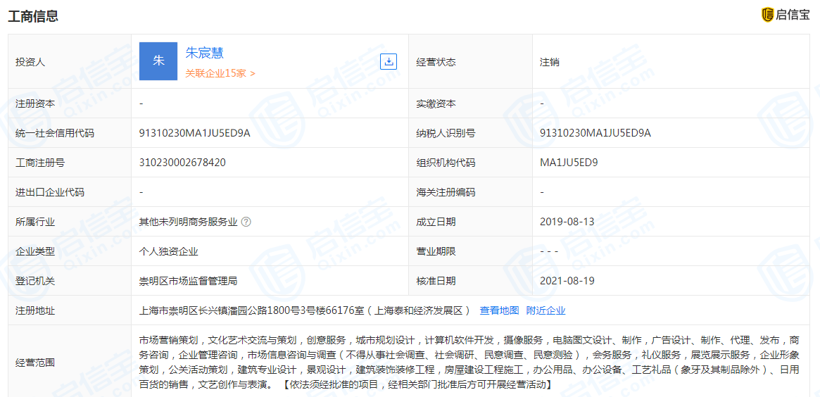The image size is (820, 397).
Task: Click the question mark icon after 其他未列明商务服务业
Action: point(246,222)
